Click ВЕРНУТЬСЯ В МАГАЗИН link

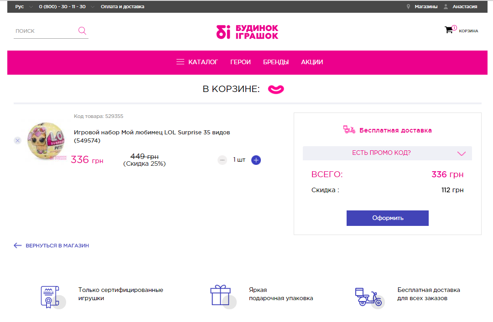[x=57, y=245]
